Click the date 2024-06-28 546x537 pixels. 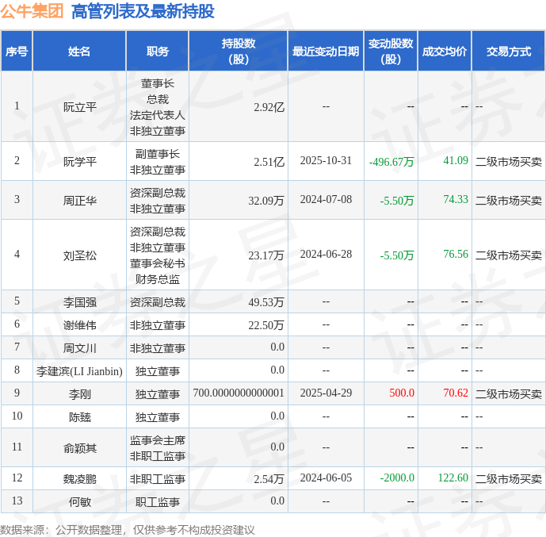(326, 255)
